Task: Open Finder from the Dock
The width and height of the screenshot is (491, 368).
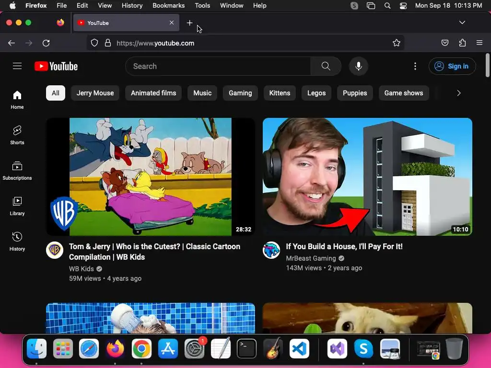Action: (x=36, y=348)
